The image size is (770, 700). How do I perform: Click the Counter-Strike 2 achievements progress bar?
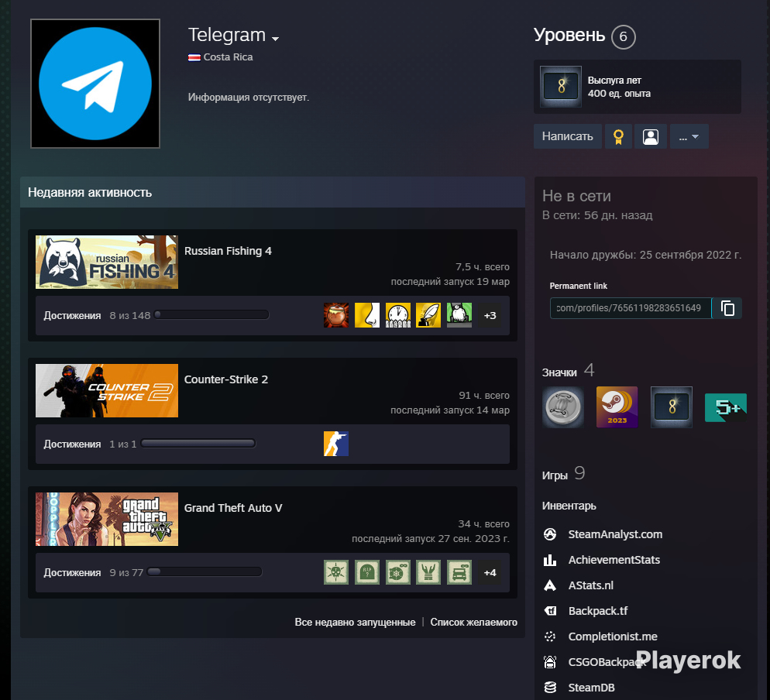click(x=198, y=443)
